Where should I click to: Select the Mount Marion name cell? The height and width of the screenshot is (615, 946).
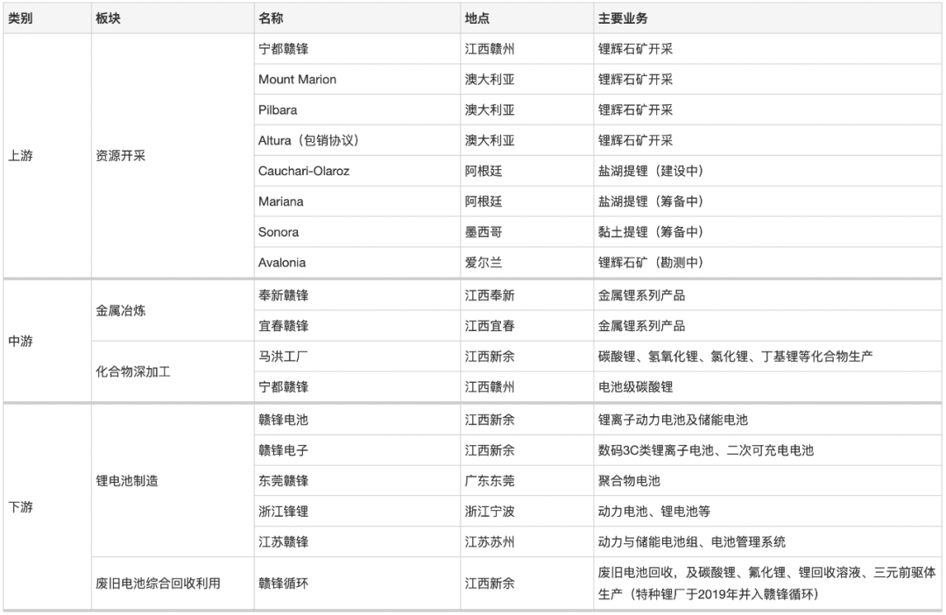(297, 80)
